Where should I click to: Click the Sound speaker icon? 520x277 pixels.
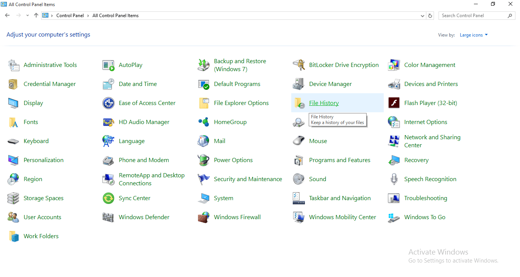[x=299, y=179]
